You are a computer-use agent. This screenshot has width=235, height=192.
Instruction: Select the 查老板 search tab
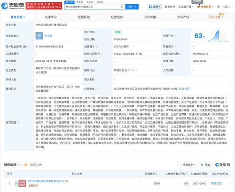[79, 2]
